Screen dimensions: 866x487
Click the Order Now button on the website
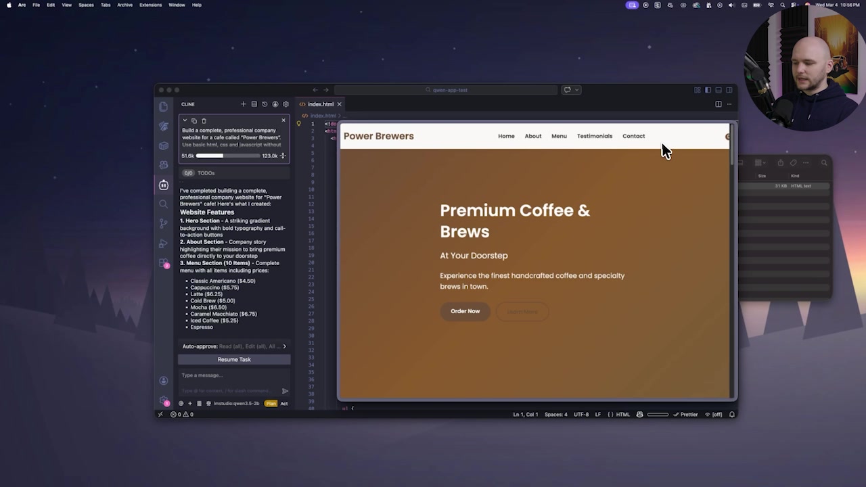(x=465, y=311)
